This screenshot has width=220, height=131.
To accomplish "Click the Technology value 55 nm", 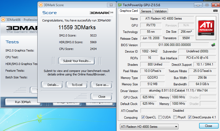I will [x=151, y=32].
